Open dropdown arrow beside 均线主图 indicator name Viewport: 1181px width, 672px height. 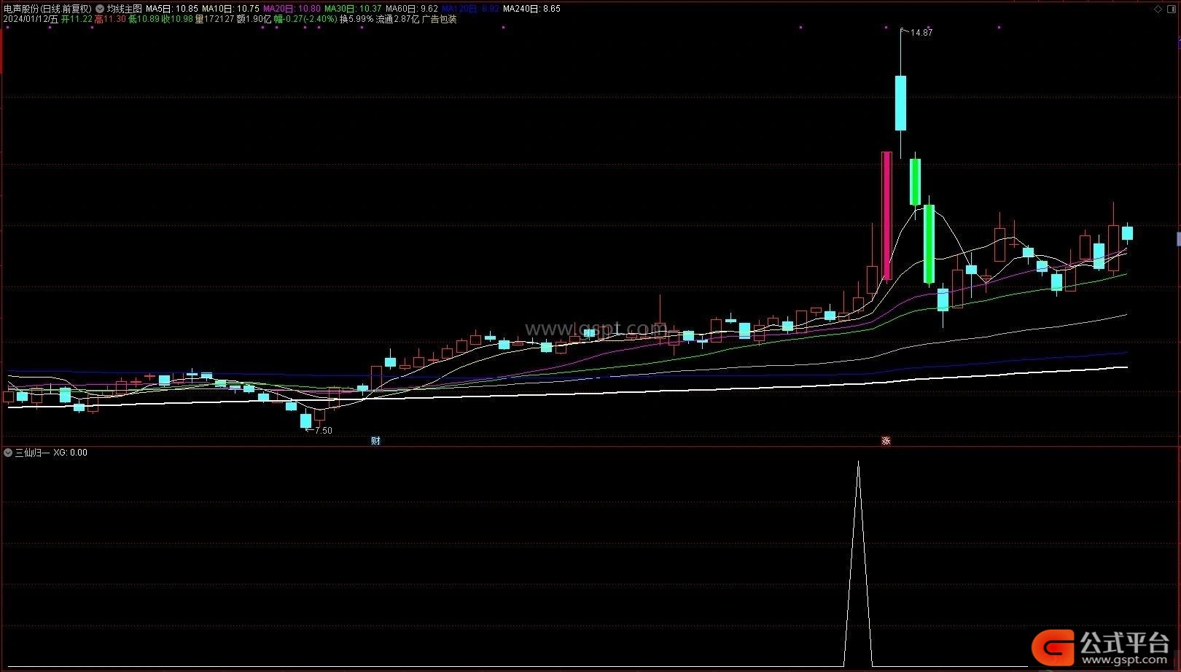click(99, 9)
